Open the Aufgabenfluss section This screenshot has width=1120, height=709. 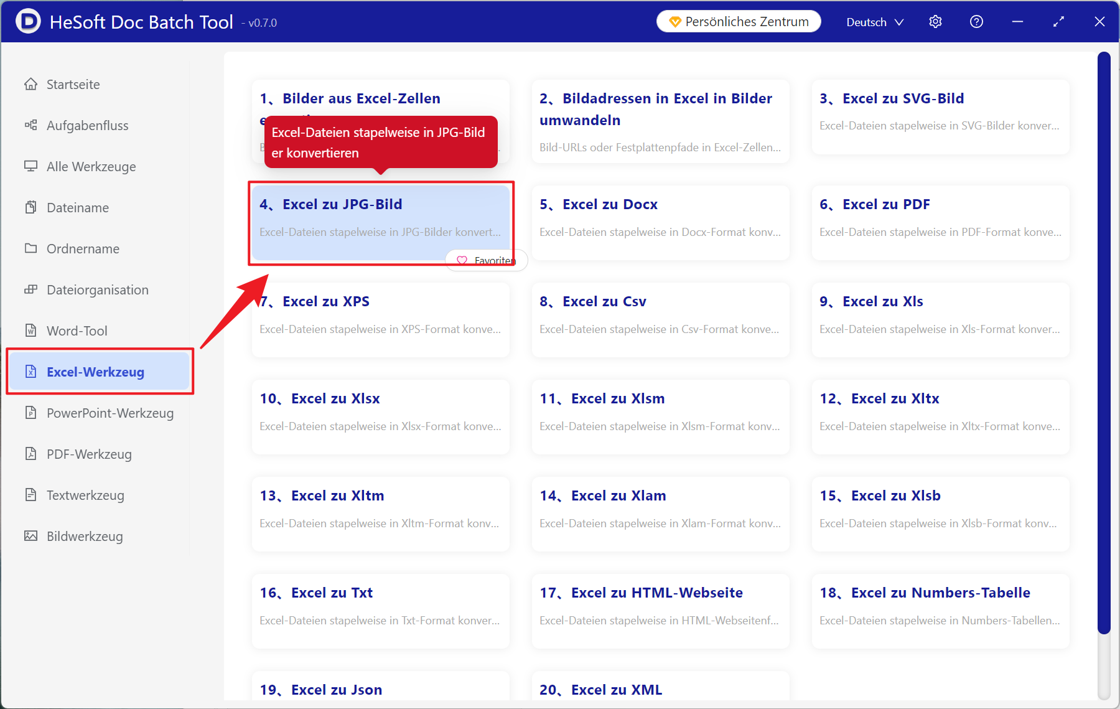pos(100,125)
